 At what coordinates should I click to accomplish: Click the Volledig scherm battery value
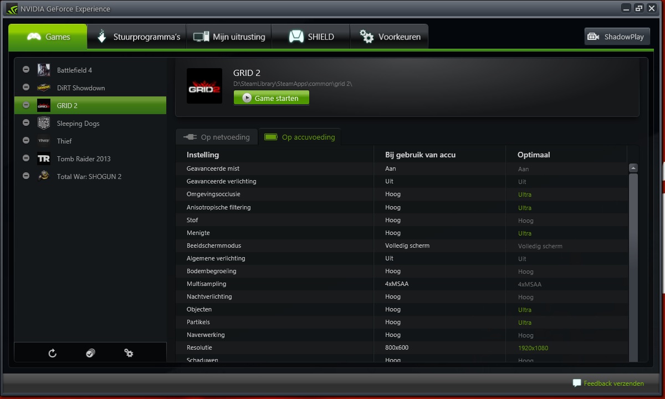point(407,245)
